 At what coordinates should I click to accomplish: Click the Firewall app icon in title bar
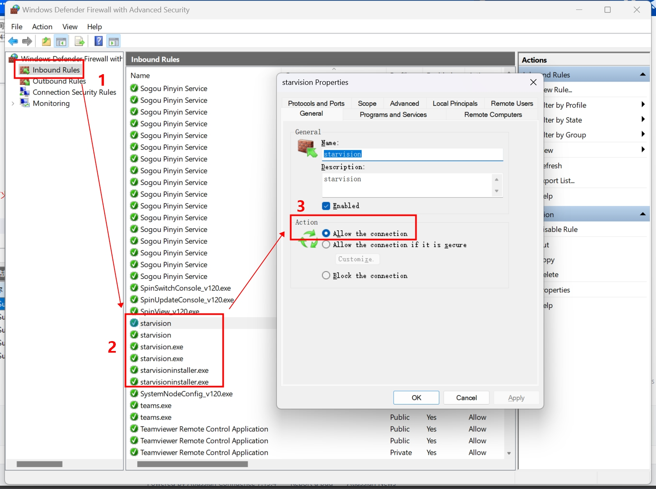(x=15, y=9)
